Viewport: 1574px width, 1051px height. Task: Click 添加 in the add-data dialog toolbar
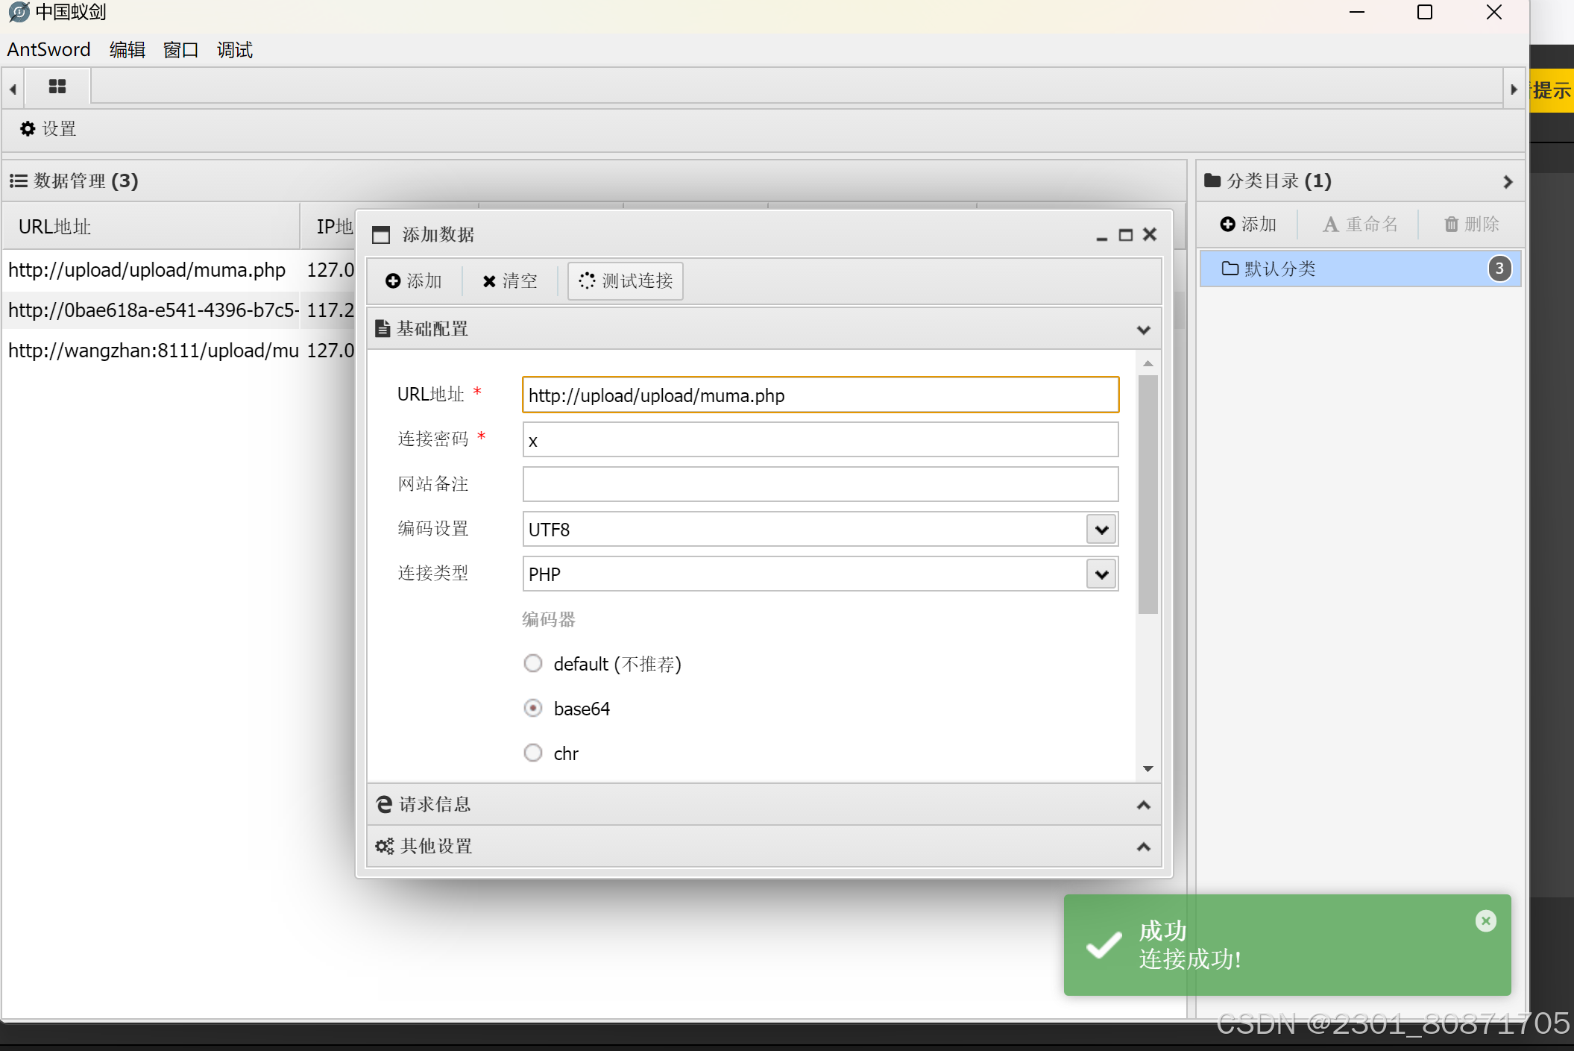tap(414, 281)
